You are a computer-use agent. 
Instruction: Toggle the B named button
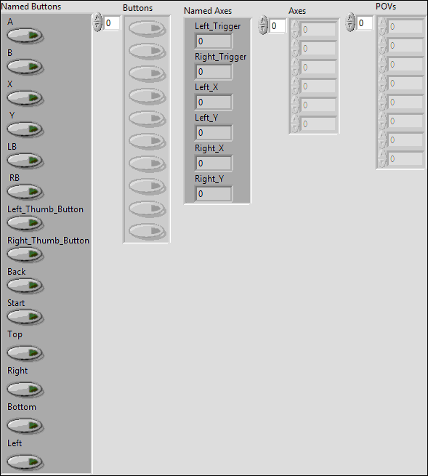[x=25, y=67]
